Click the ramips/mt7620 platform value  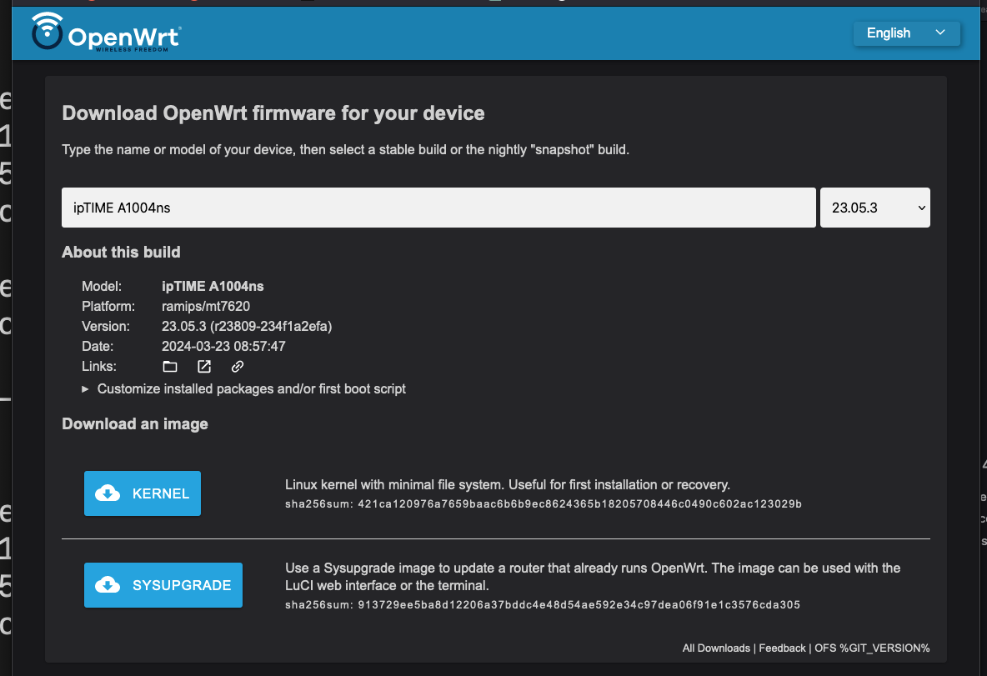[206, 307]
